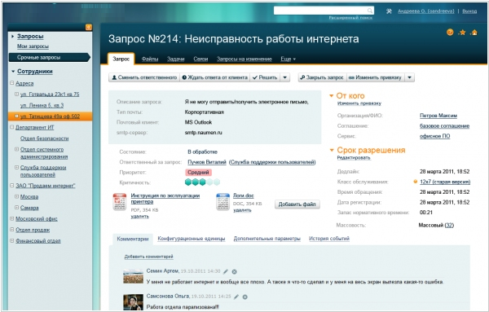Expand the 'Самара' tree node
This screenshot has width=489, height=312.
(x=17, y=207)
